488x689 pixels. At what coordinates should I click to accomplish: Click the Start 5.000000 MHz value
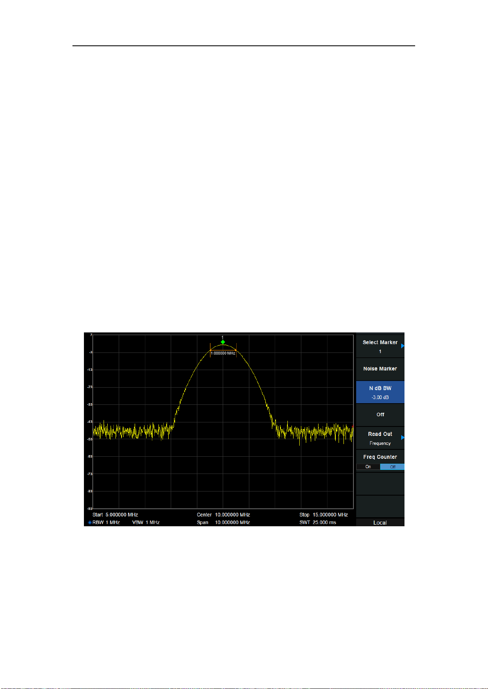(115, 515)
